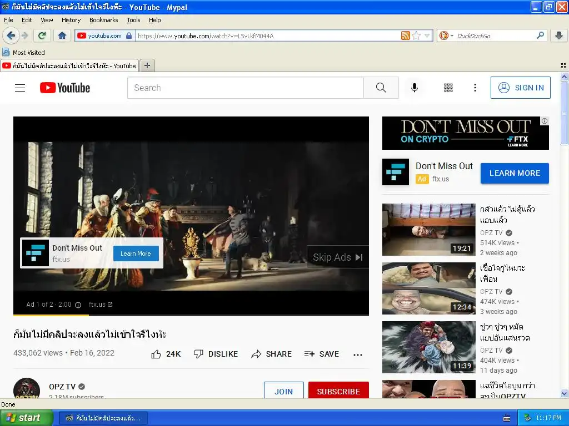Click the page scrollbar up arrow

[x=564, y=77]
